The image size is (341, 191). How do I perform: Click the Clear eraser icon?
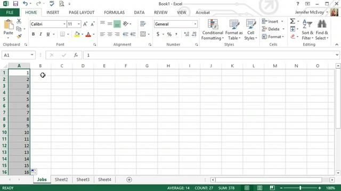click(x=293, y=37)
